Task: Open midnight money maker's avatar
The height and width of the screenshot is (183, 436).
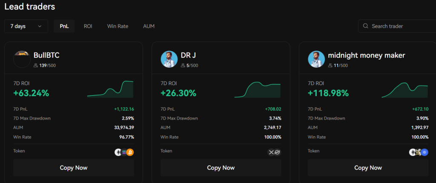Action: click(x=316, y=59)
